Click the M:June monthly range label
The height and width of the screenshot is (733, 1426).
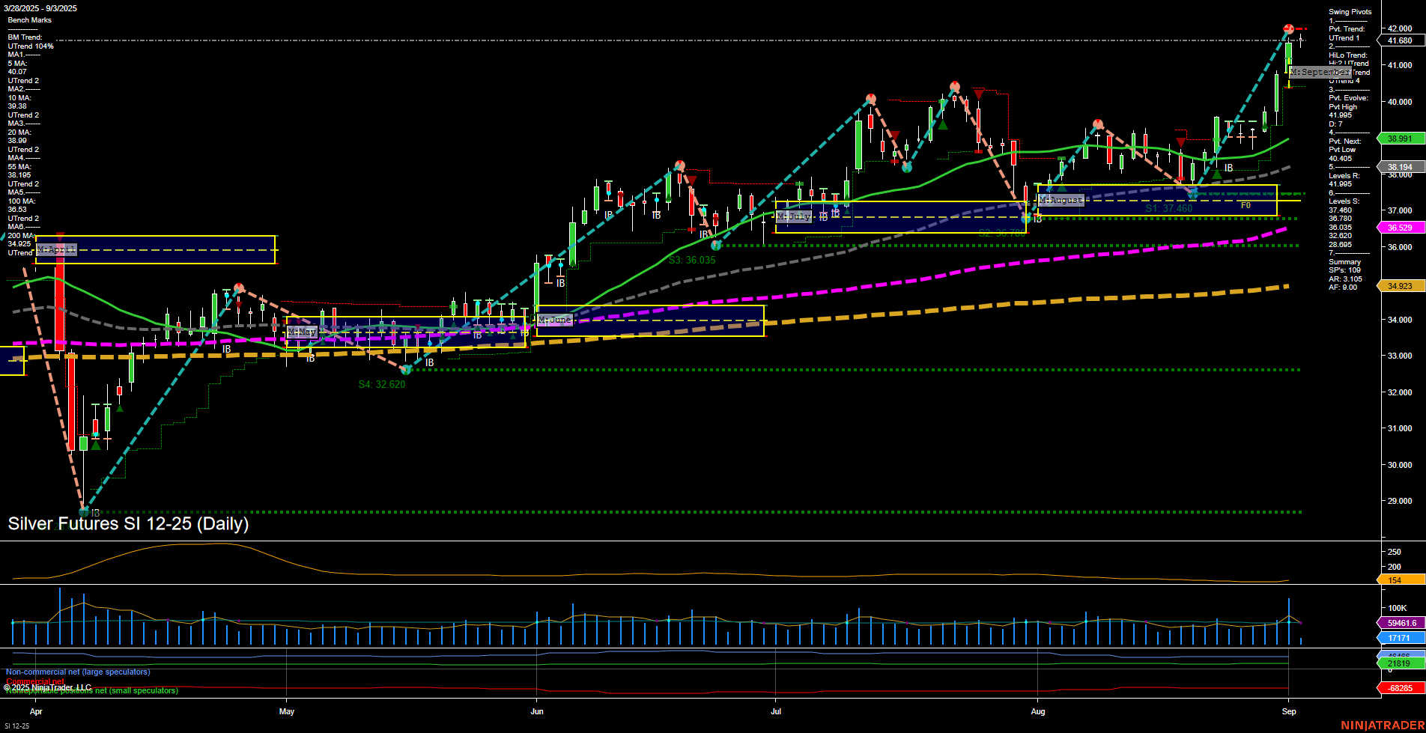(x=554, y=320)
